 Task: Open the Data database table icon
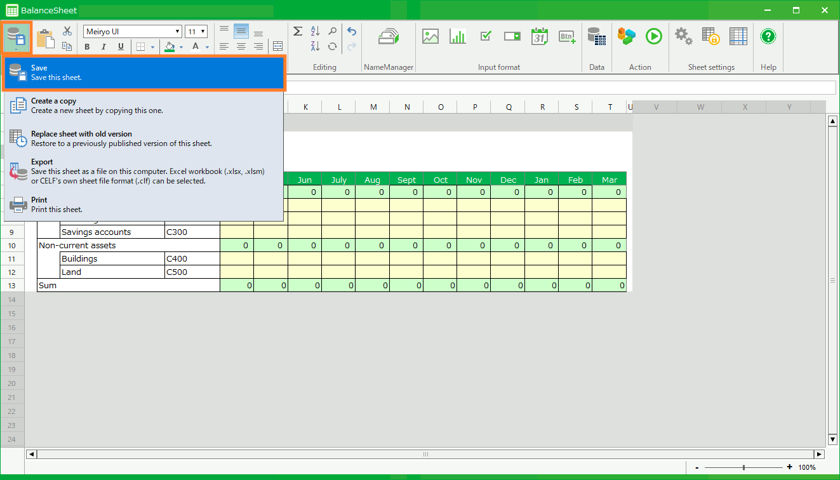tap(596, 37)
